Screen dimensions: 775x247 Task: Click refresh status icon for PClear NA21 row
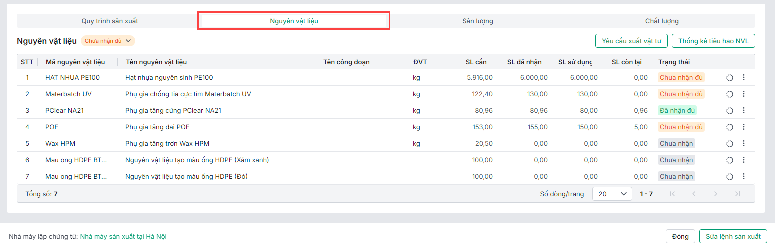tap(729, 111)
